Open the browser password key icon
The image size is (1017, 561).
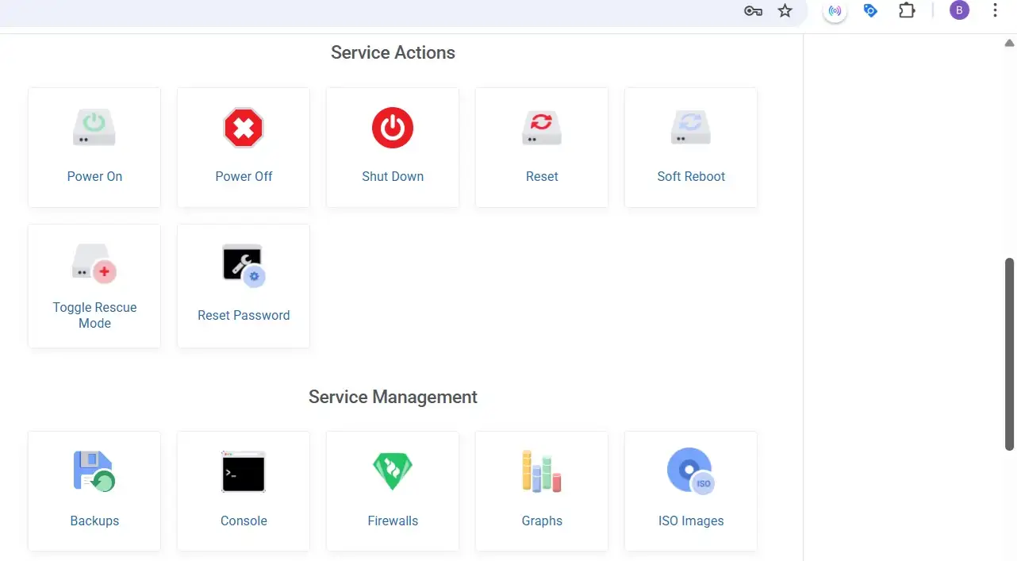(753, 11)
